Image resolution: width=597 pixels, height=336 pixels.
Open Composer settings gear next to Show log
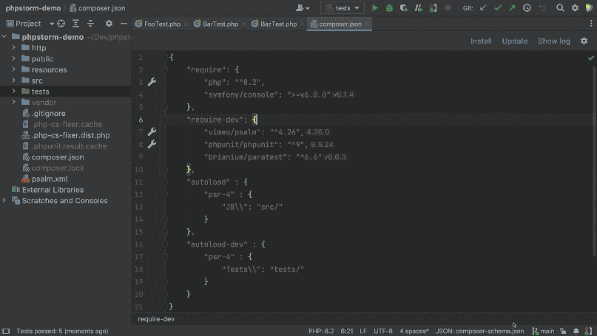pyautogui.click(x=584, y=41)
